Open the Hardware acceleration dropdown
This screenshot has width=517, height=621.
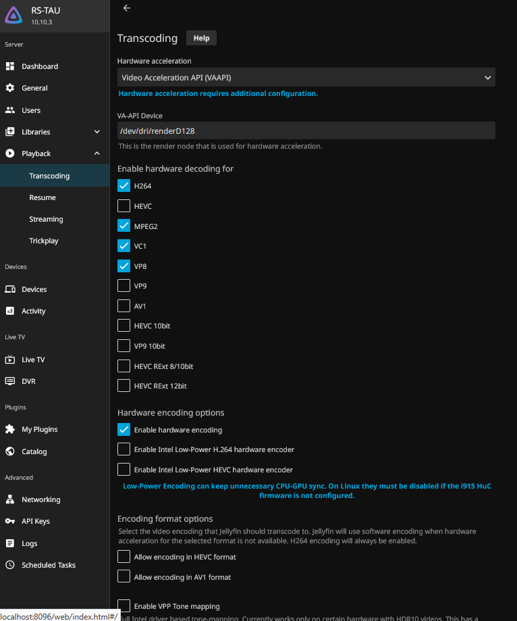coord(306,78)
